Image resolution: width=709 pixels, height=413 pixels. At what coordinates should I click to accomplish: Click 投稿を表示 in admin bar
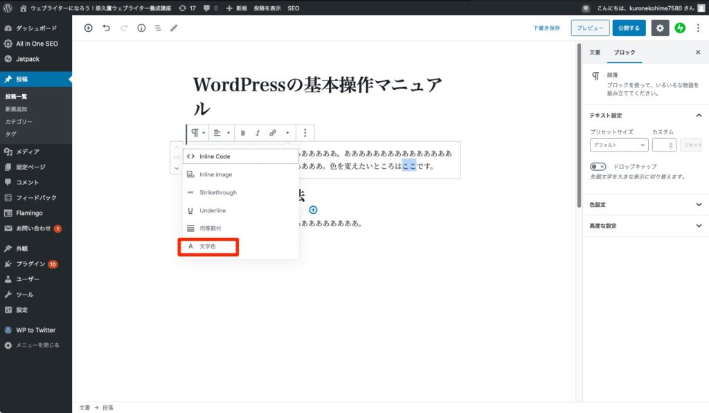(x=267, y=8)
